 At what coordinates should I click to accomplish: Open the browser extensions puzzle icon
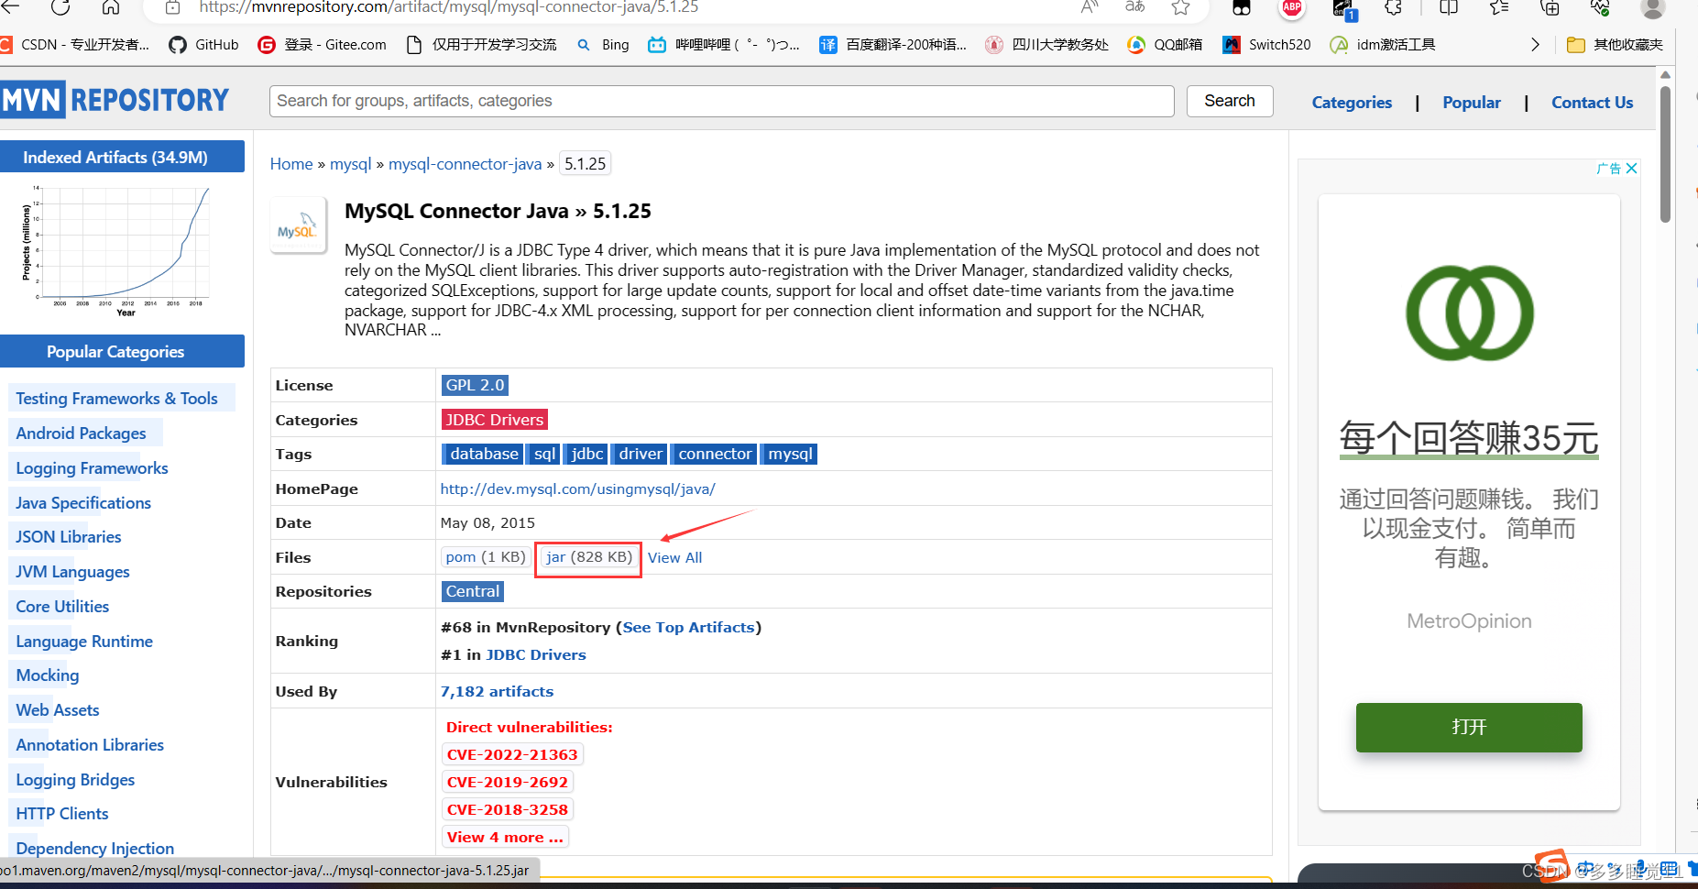click(x=1393, y=7)
